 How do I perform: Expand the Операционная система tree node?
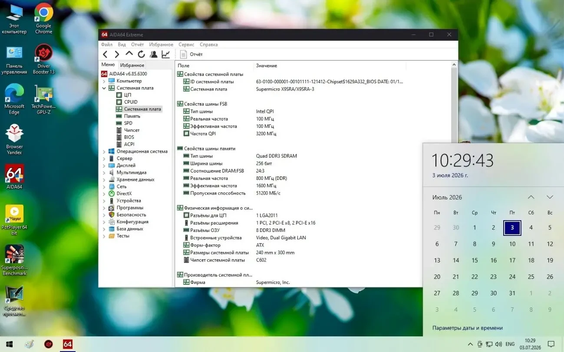(x=104, y=152)
